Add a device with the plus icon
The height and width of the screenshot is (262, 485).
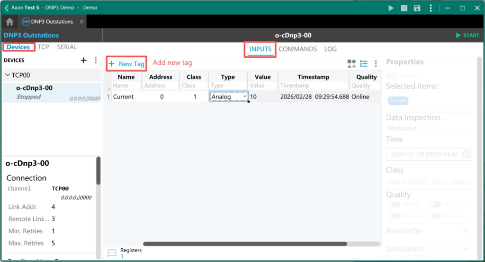click(84, 60)
